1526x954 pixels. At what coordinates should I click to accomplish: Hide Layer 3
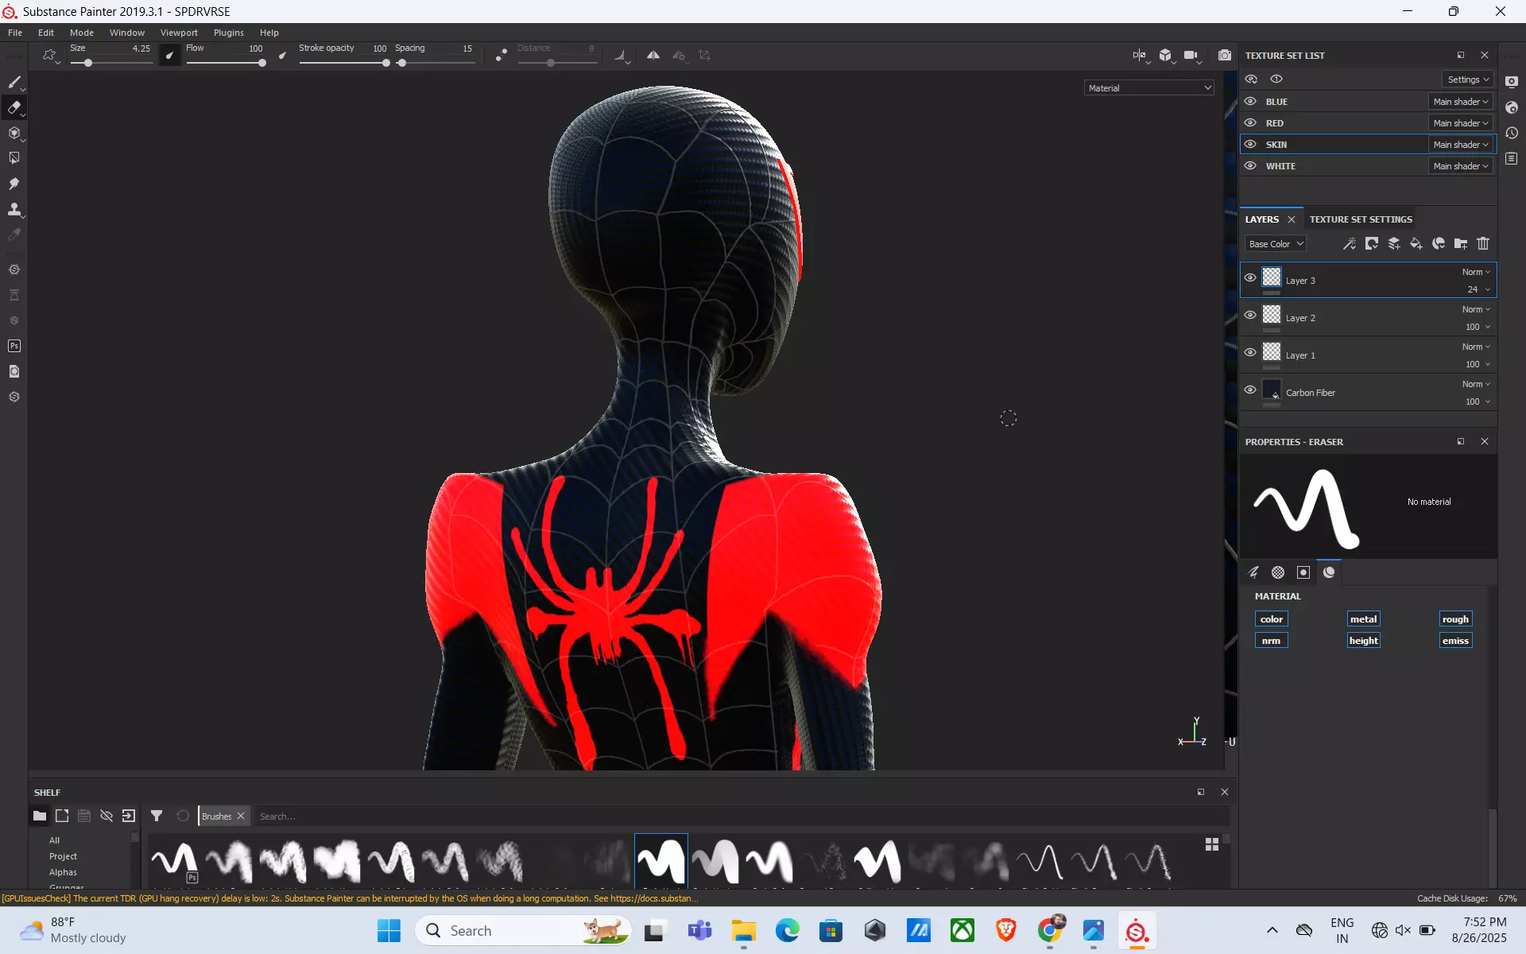click(x=1250, y=278)
